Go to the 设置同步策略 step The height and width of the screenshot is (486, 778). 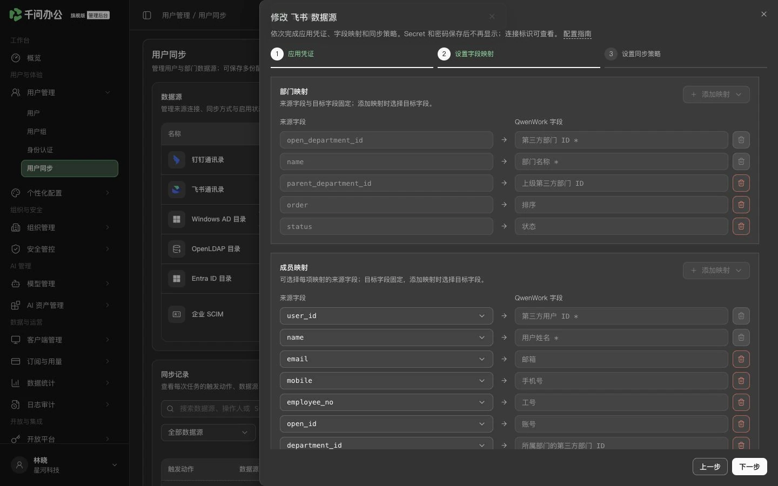(x=686, y=54)
